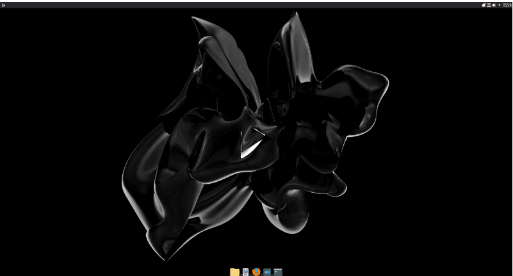Screen dimensions: 513x276
Task: Launch the white document app in dock
Action: coord(245,272)
